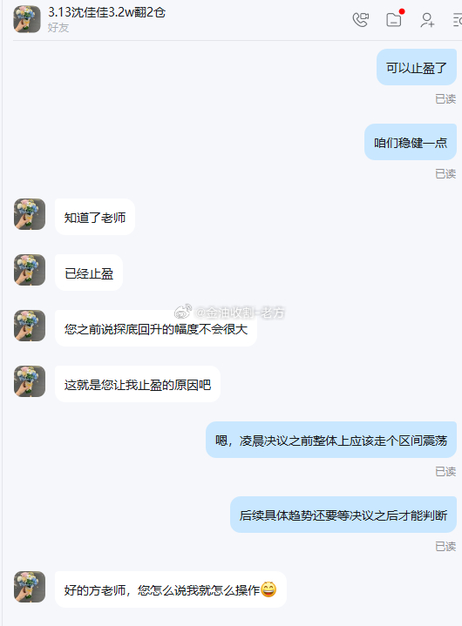
Task: Click the "已读" status under "可以止盈了"
Action: click(445, 98)
